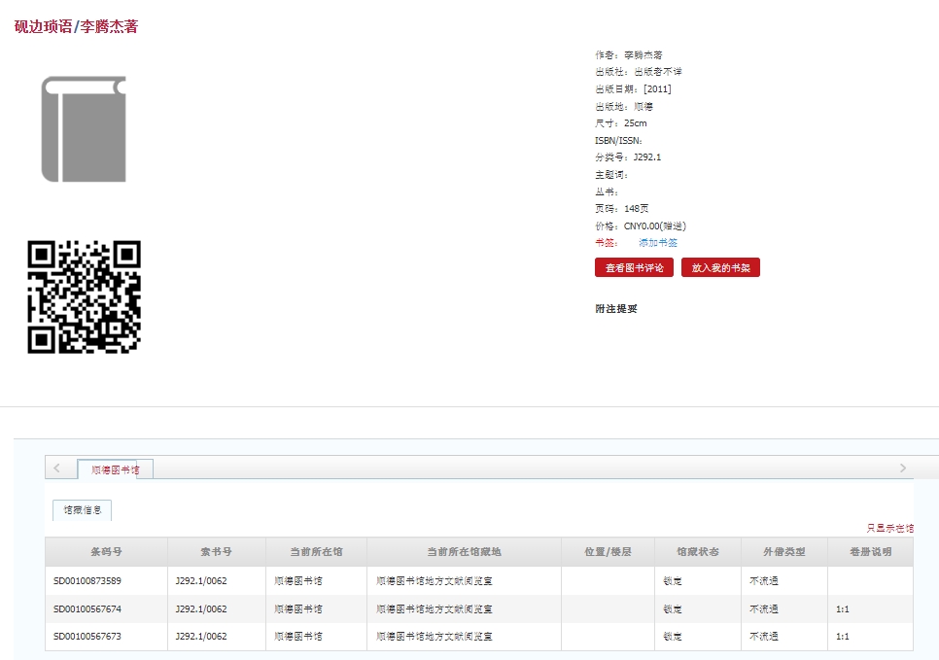Viewport: 939px width, 660px height.
Task: Open the book title 砚边琐语/李腾杰著
Action: coord(76,26)
